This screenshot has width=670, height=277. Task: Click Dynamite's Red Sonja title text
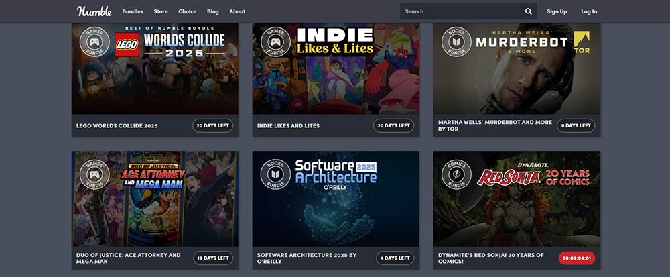tap(491, 258)
